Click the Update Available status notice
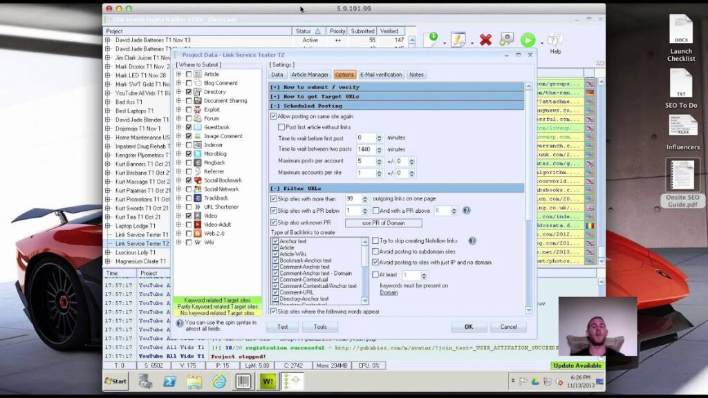The image size is (708, 398). [x=577, y=366]
